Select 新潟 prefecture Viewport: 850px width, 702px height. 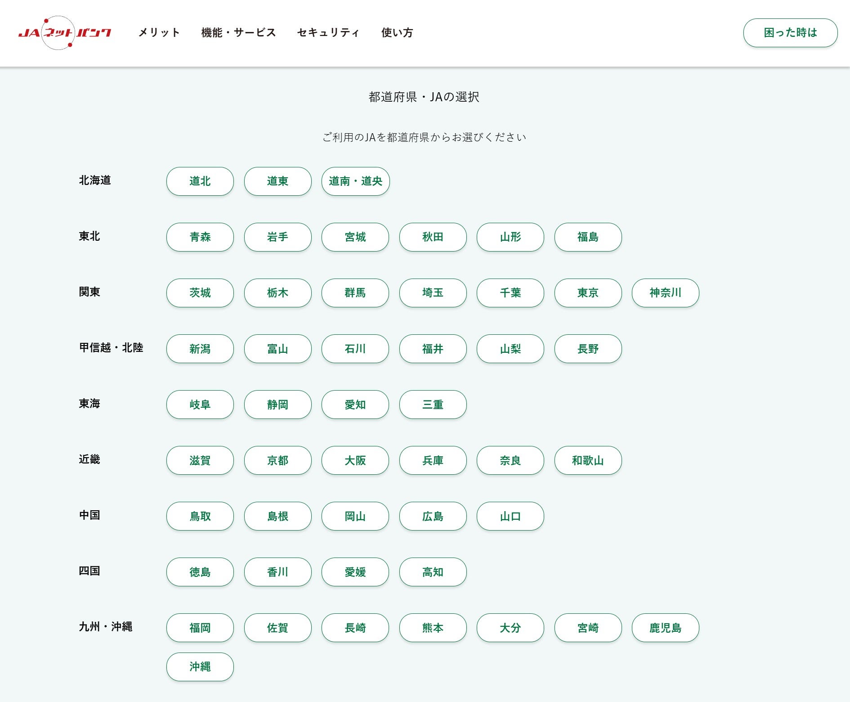click(x=200, y=349)
